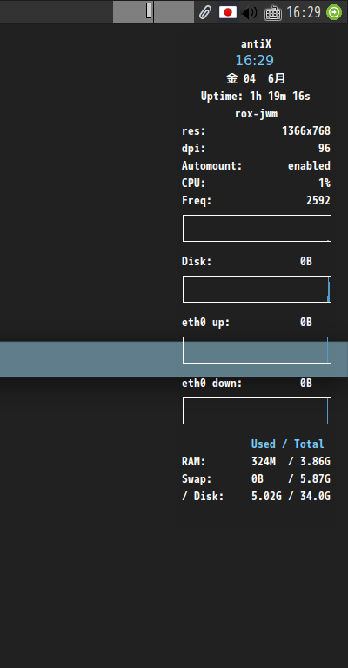Click the 'eth0 up:' label
The height and width of the screenshot is (668, 348).
point(205,323)
